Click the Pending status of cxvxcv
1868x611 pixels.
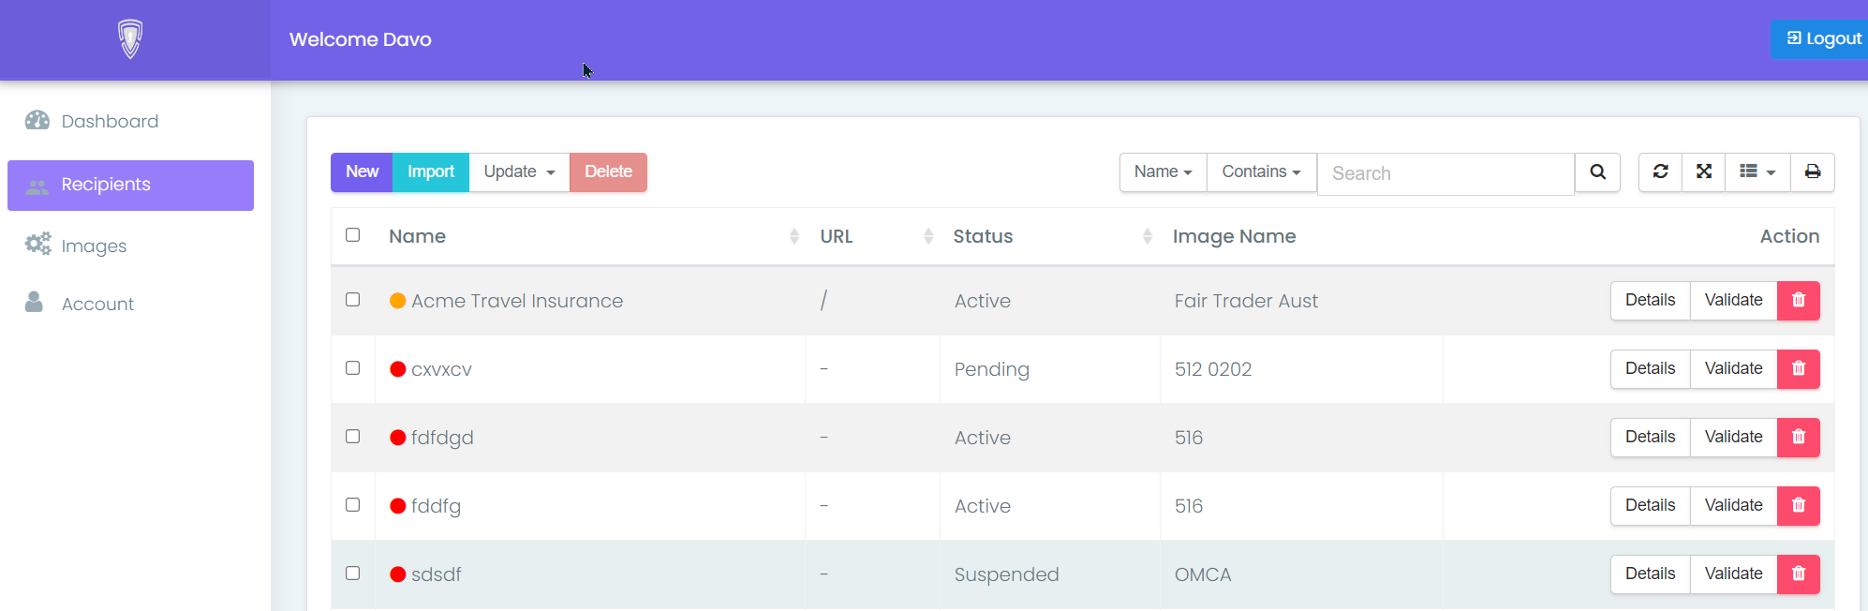(991, 369)
